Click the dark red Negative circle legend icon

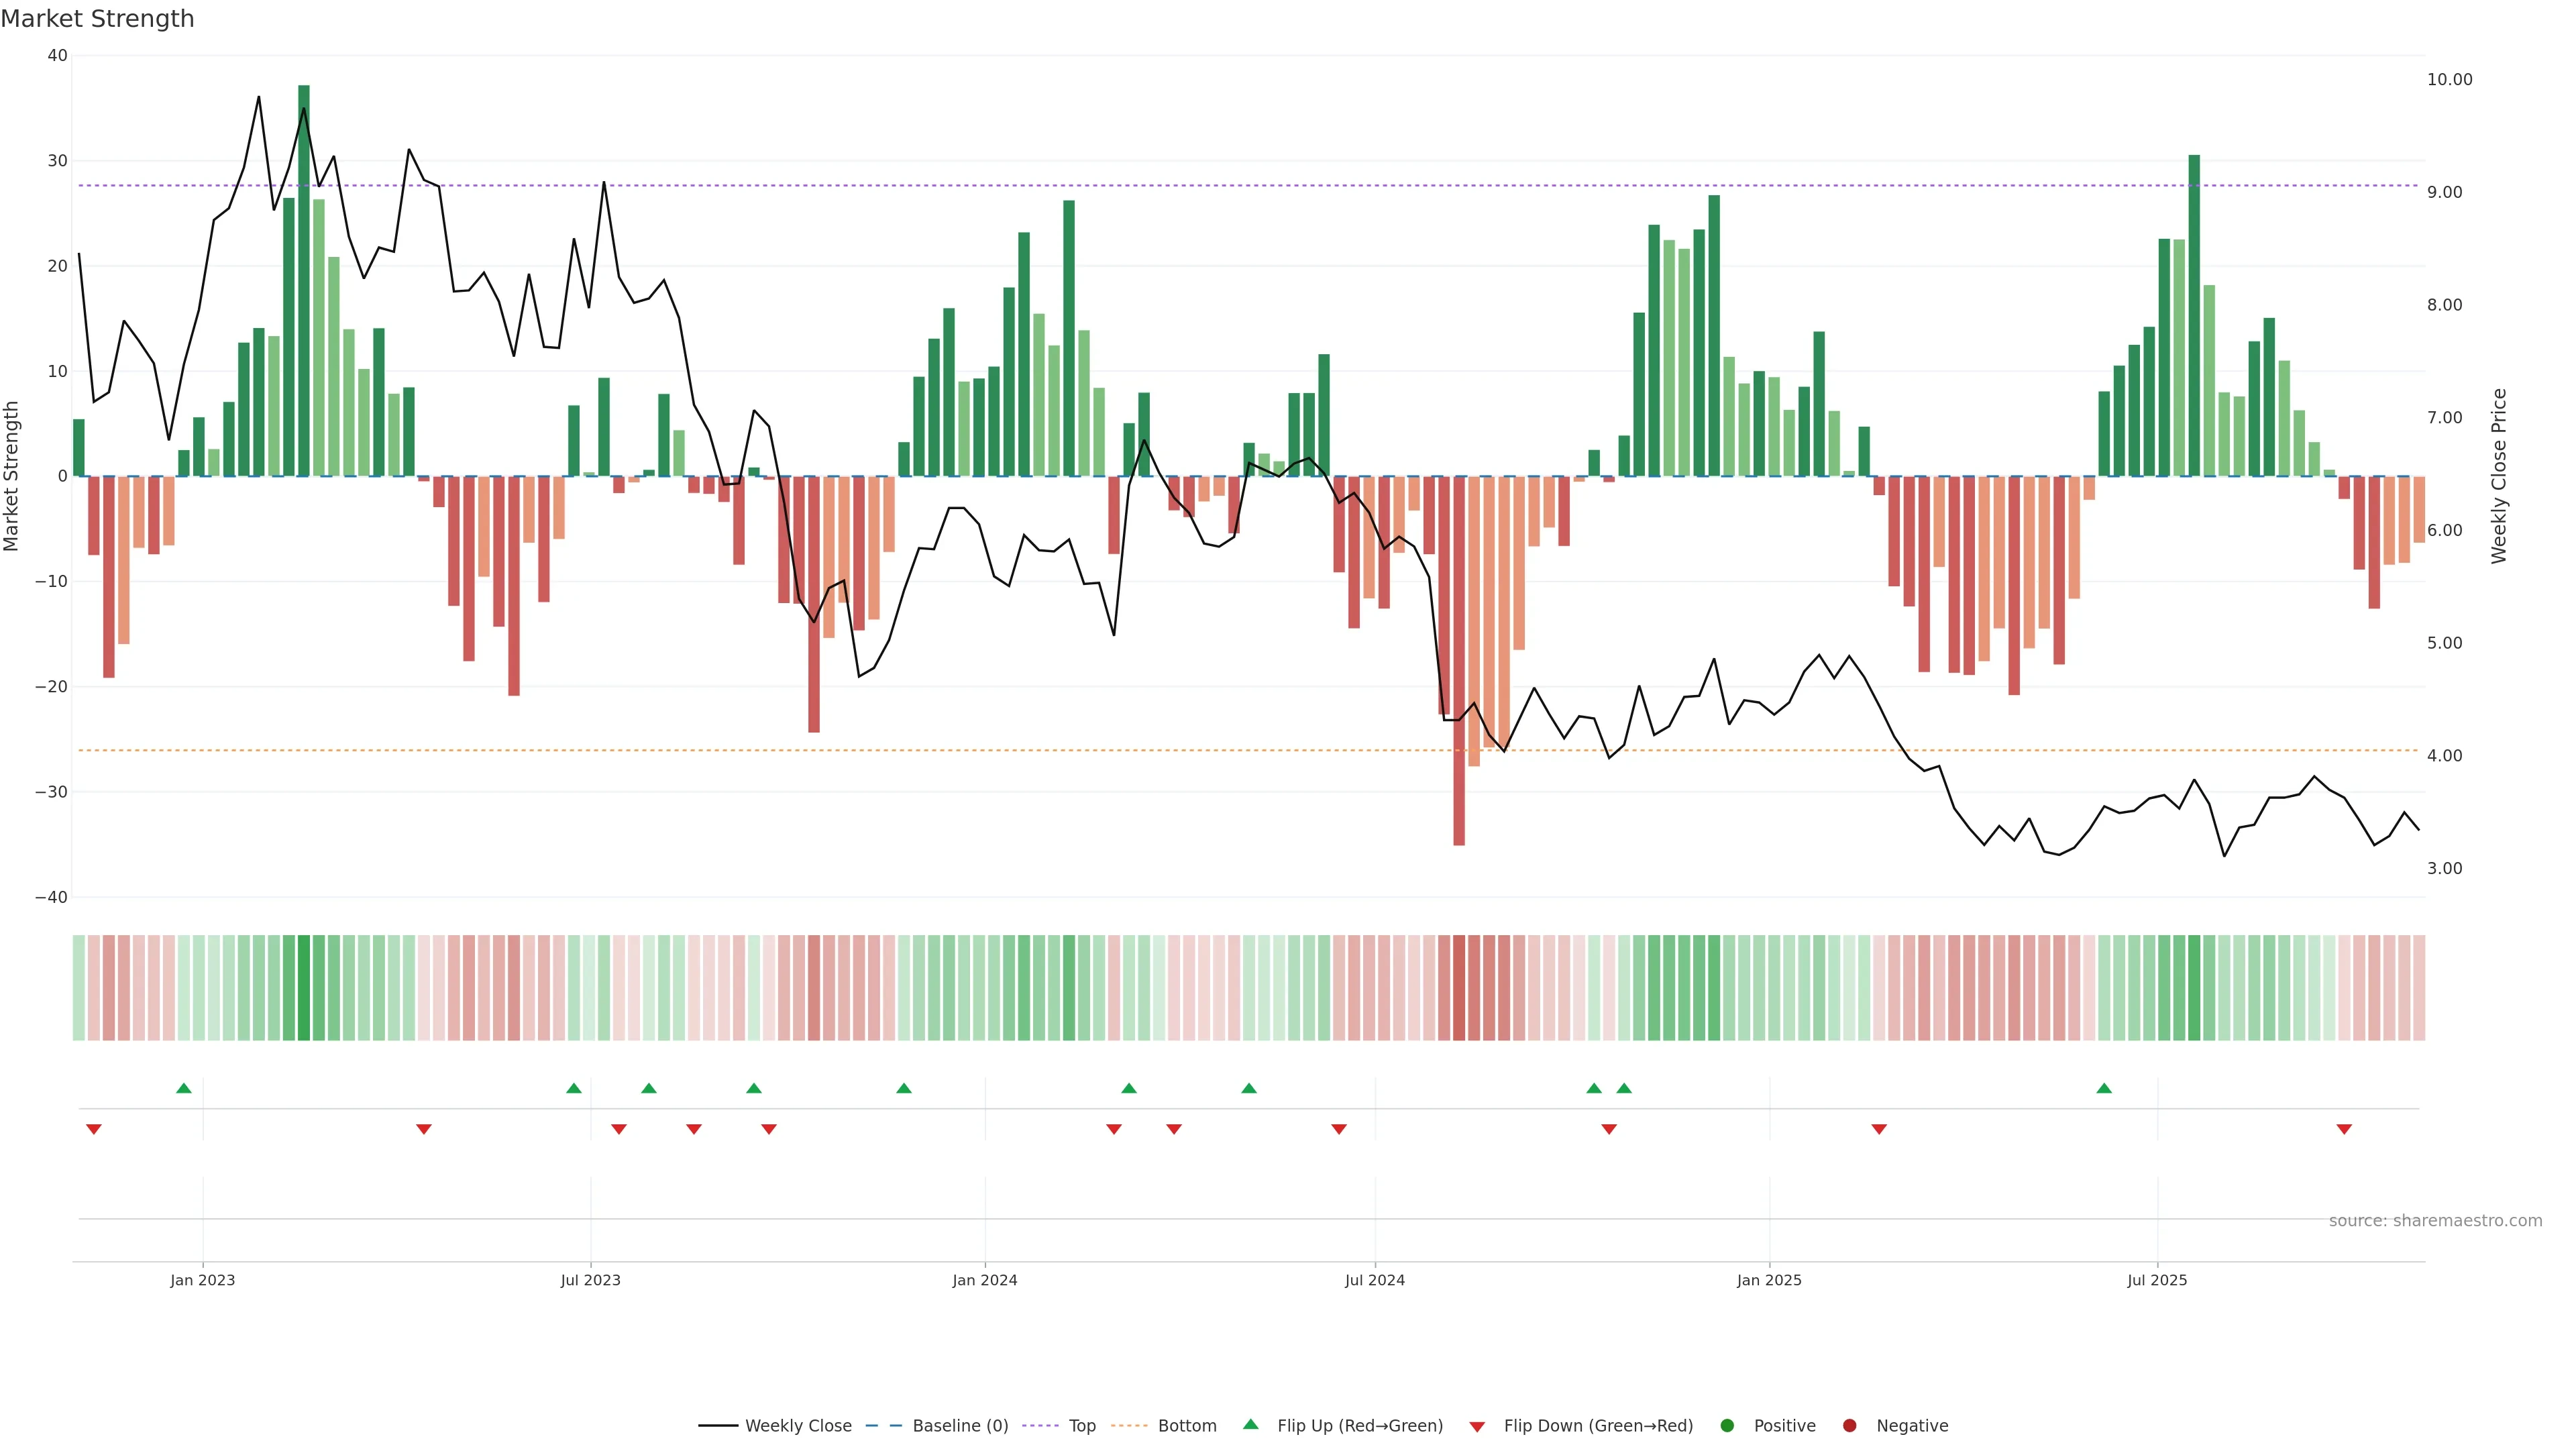[x=1849, y=1425]
